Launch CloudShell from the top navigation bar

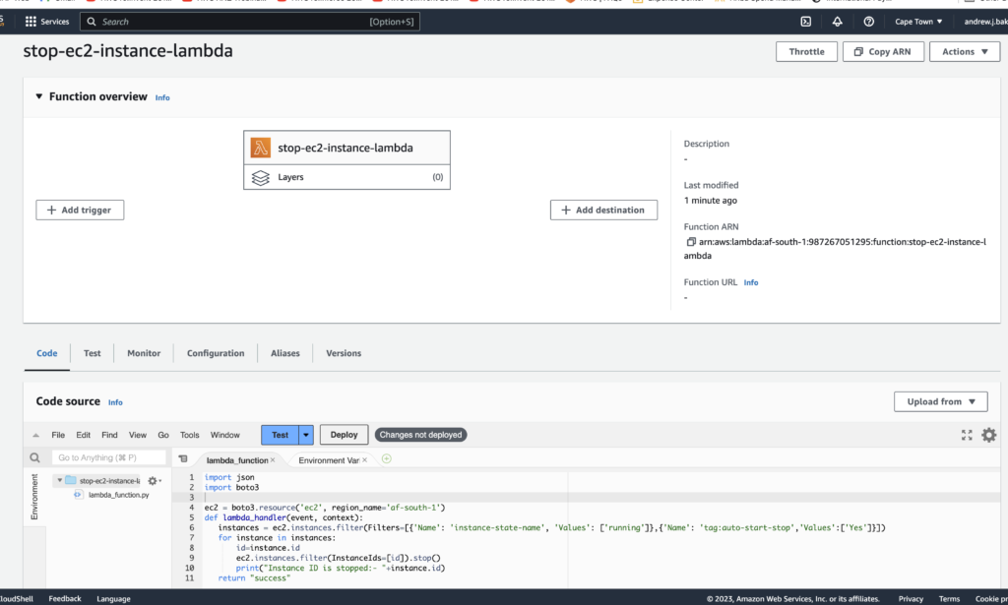[806, 21]
